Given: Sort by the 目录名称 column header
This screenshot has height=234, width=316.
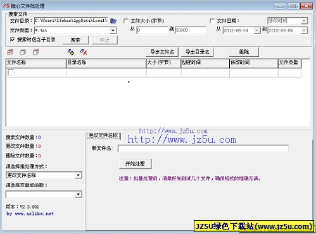Looking at the screenshot, I should (106, 63).
